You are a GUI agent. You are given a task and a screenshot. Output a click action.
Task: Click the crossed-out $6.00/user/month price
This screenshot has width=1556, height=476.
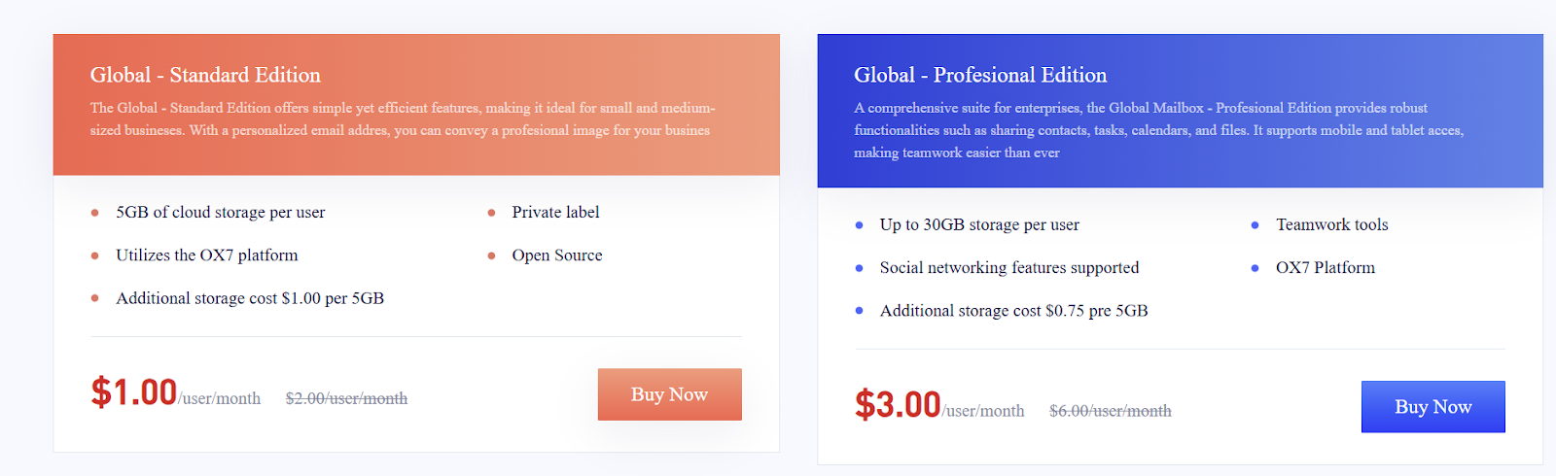pyautogui.click(x=1110, y=411)
